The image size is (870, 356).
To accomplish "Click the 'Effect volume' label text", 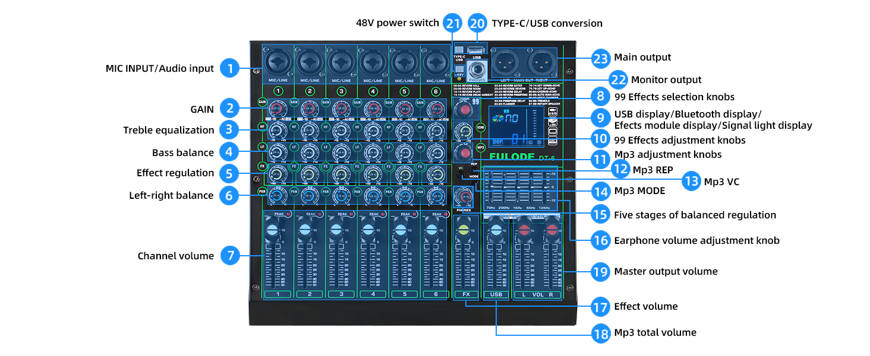I will pos(646,306).
